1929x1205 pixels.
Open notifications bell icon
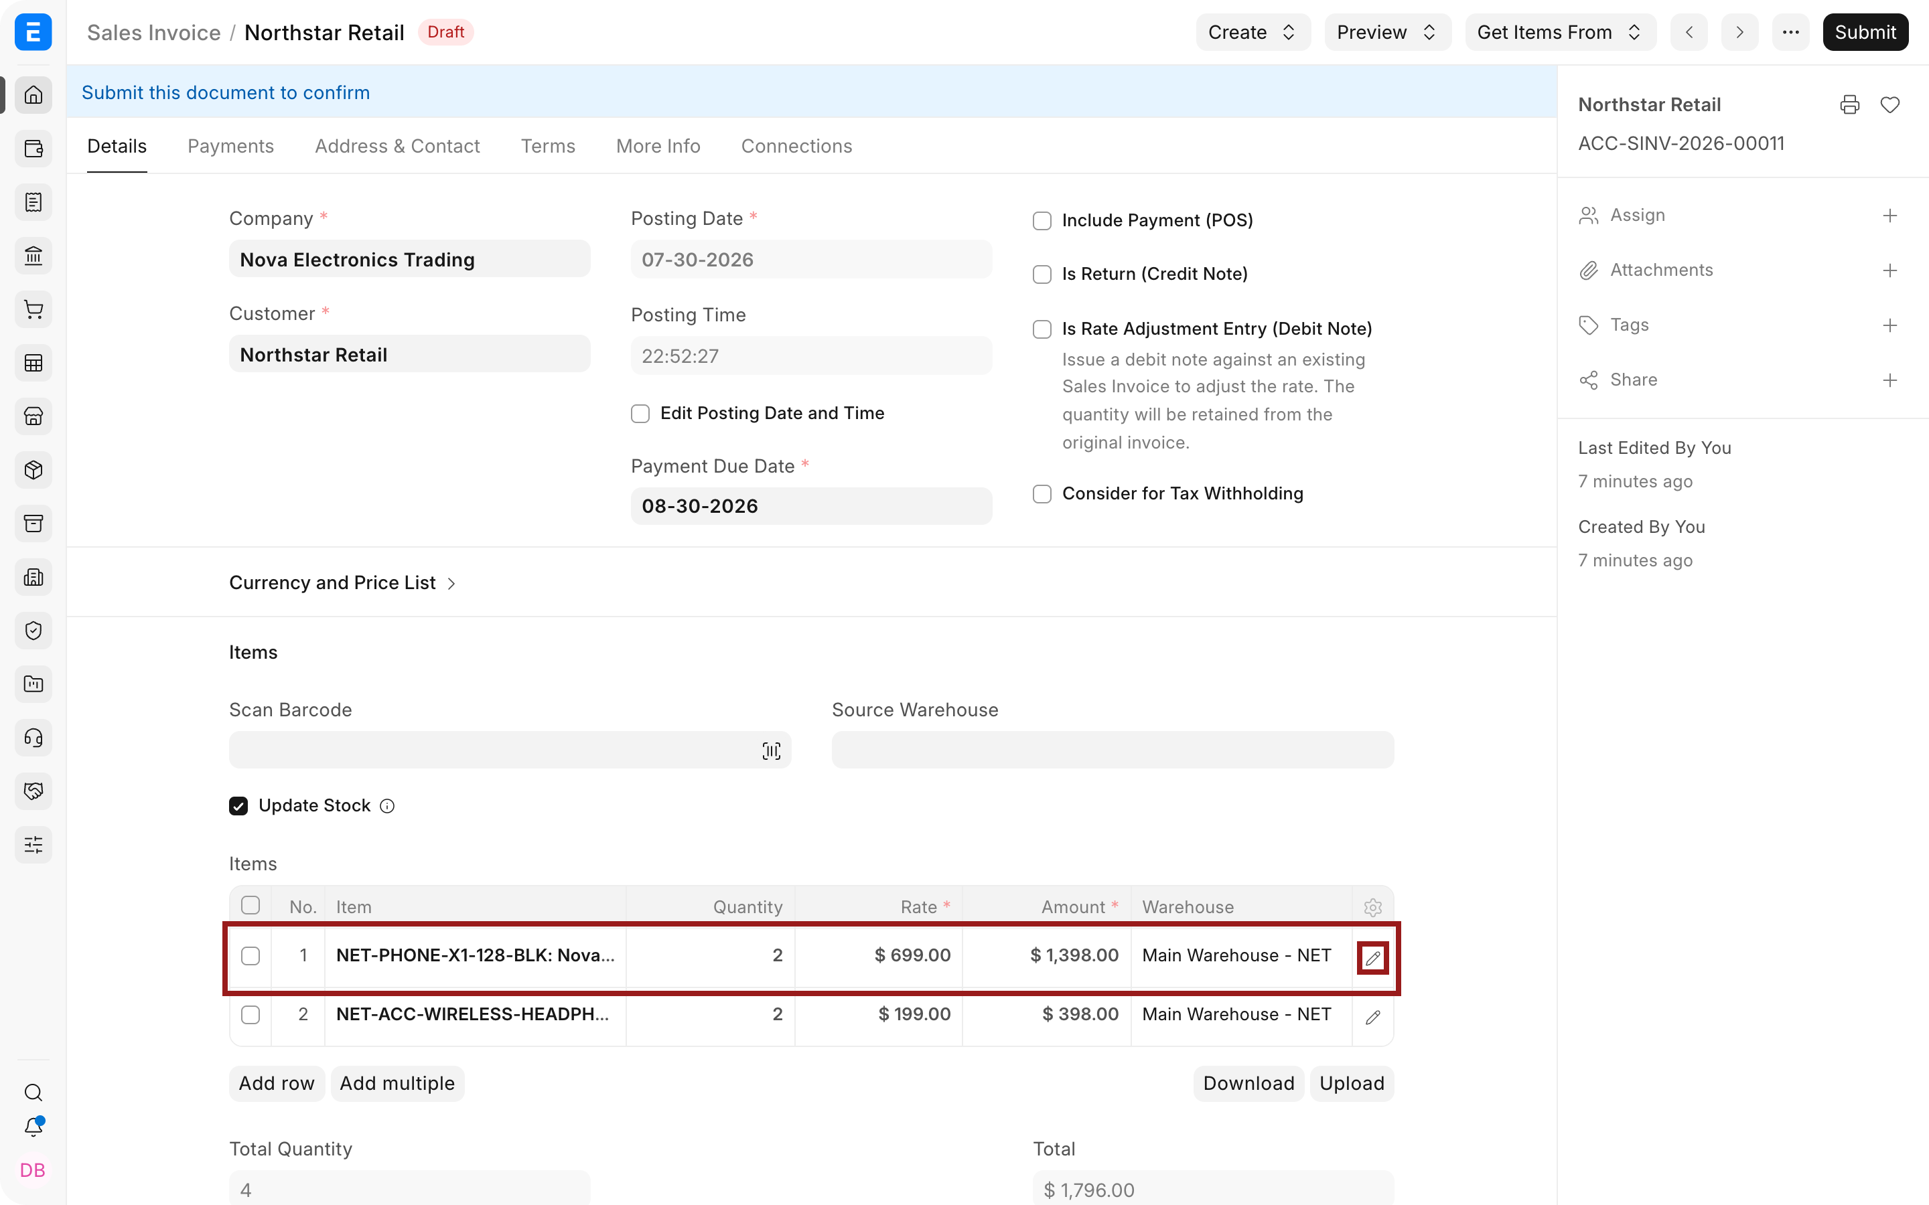tap(33, 1127)
